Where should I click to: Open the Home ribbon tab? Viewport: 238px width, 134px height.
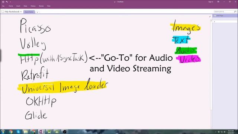click(x=11, y=6)
